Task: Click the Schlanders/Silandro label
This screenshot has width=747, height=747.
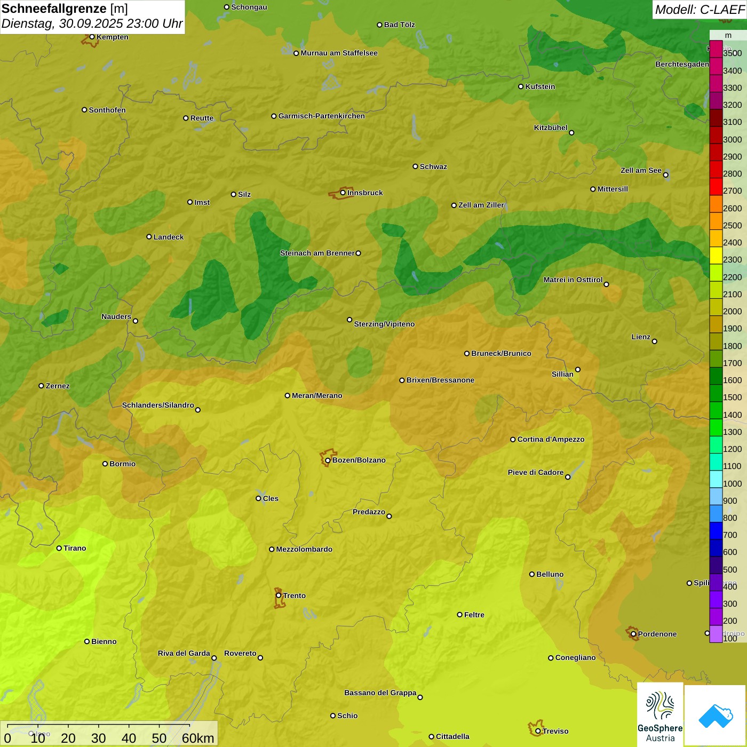Action: [158, 405]
